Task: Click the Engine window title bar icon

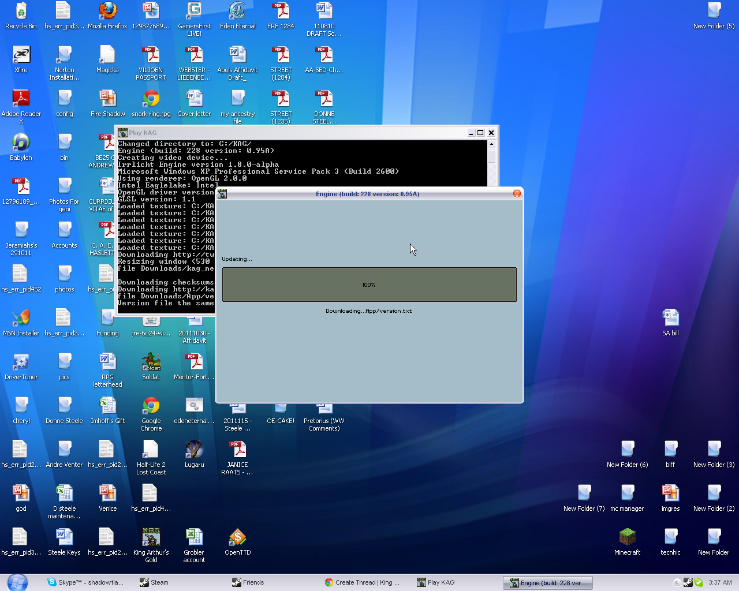Action: 222,194
